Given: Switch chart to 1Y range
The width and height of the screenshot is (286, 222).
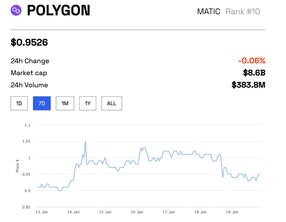Looking at the screenshot, I should click(87, 103).
